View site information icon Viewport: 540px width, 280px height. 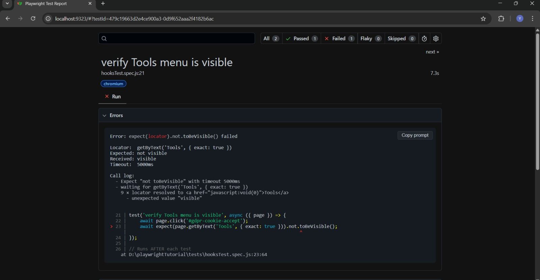48,19
